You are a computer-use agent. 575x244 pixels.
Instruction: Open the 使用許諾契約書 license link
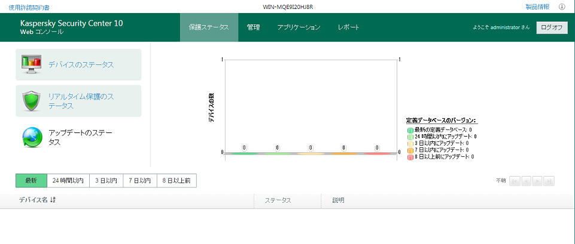tap(29, 7)
